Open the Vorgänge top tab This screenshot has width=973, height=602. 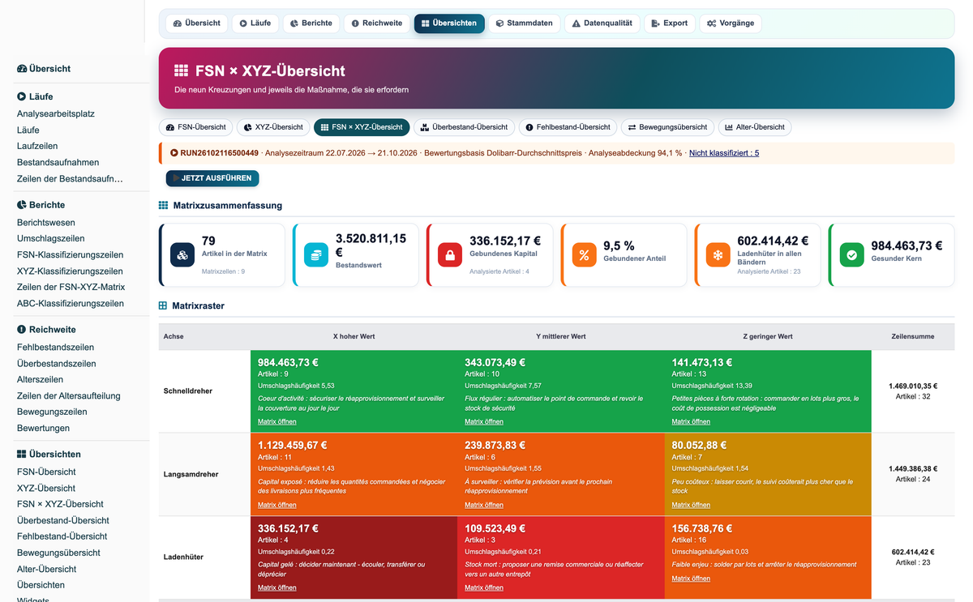(x=731, y=23)
